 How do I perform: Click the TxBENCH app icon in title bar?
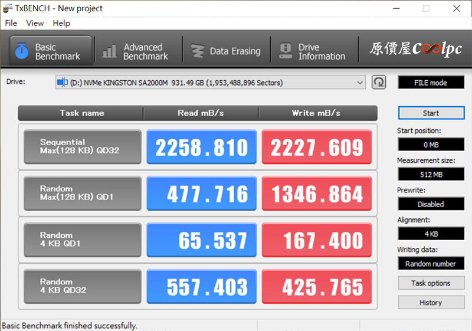(8, 8)
